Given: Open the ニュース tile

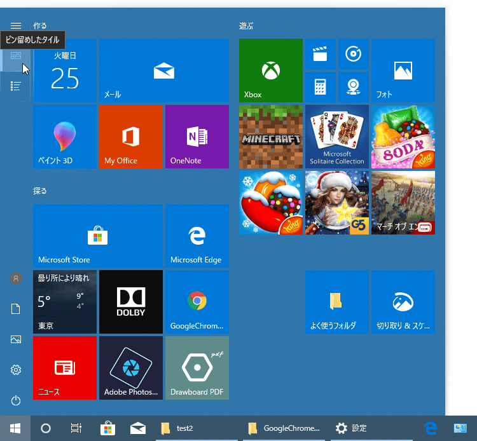Looking at the screenshot, I should [65, 368].
